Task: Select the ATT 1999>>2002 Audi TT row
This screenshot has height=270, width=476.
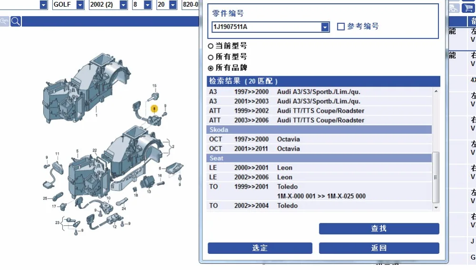Action: (319, 111)
